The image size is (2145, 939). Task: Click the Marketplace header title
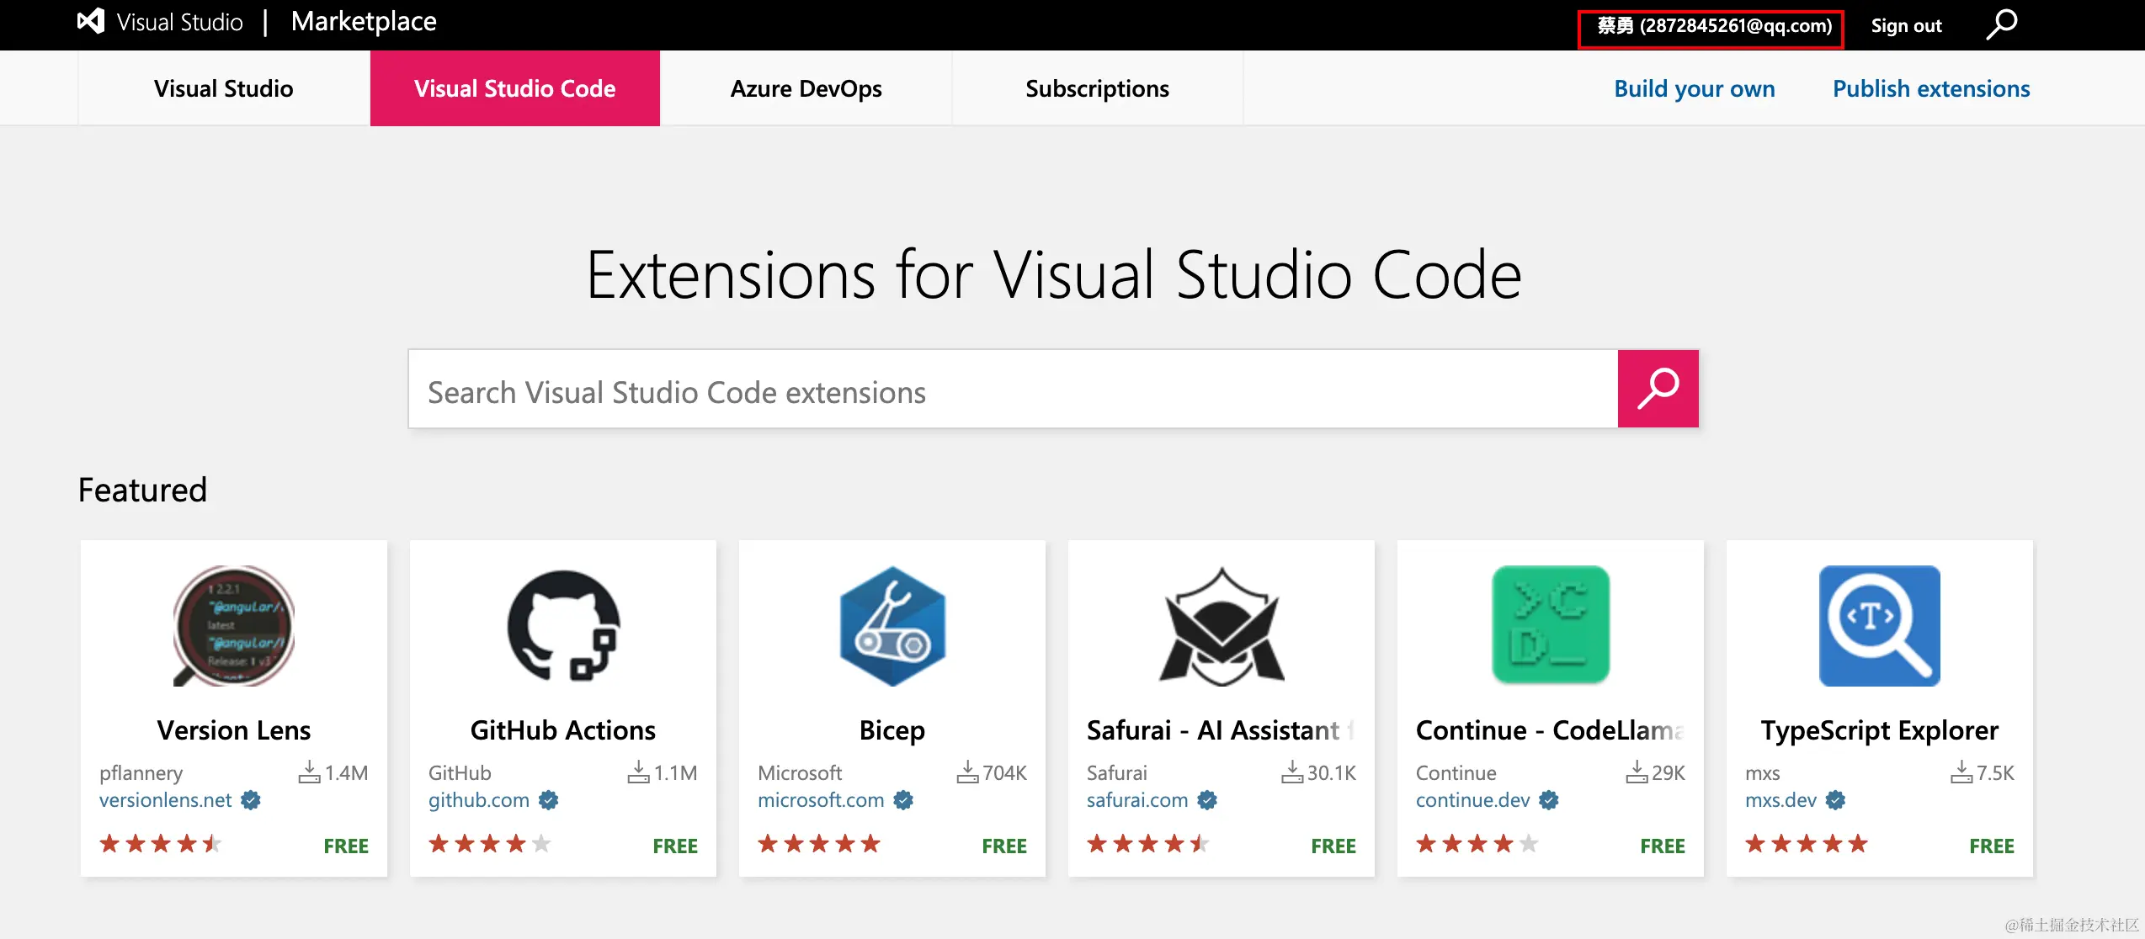pos(364,21)
